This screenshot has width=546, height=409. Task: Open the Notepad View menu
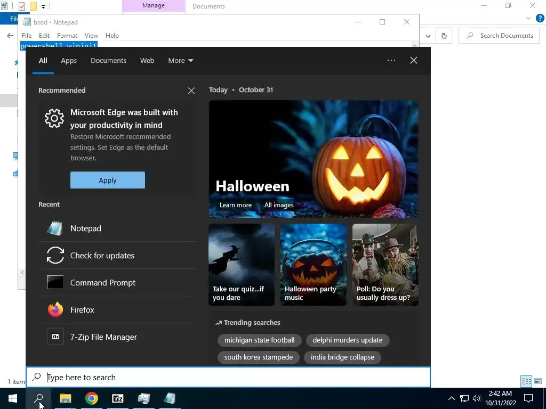91,36
